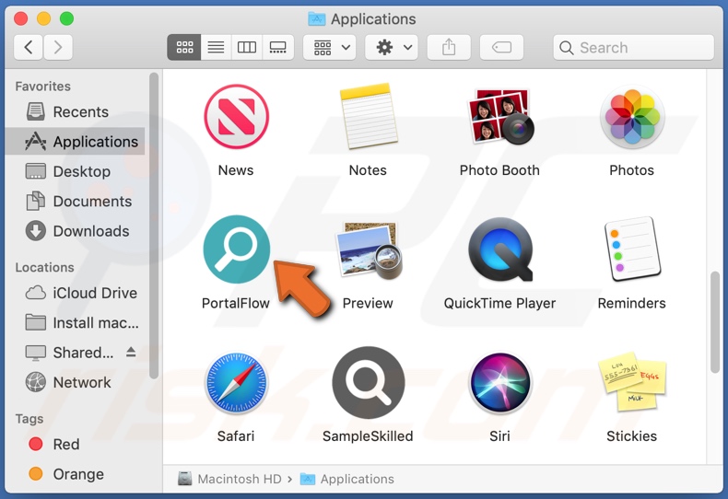Image resolution: width=728 pixels, height=499 pixels.
Task: Click the Share toolbar button
Action: (449, 47)
